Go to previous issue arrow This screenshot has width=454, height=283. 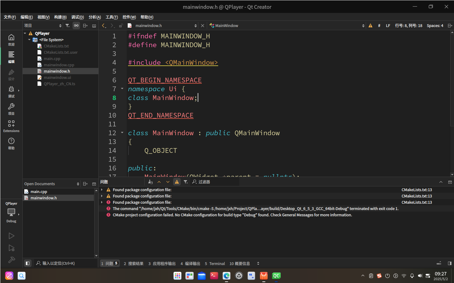click(x=159, y=182)
